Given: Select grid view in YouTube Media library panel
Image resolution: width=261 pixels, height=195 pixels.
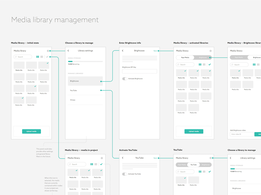Looking at the screenshot, I should pos(200,172).
